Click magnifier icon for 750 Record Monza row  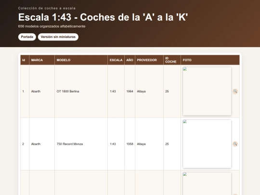coord(235,144)
